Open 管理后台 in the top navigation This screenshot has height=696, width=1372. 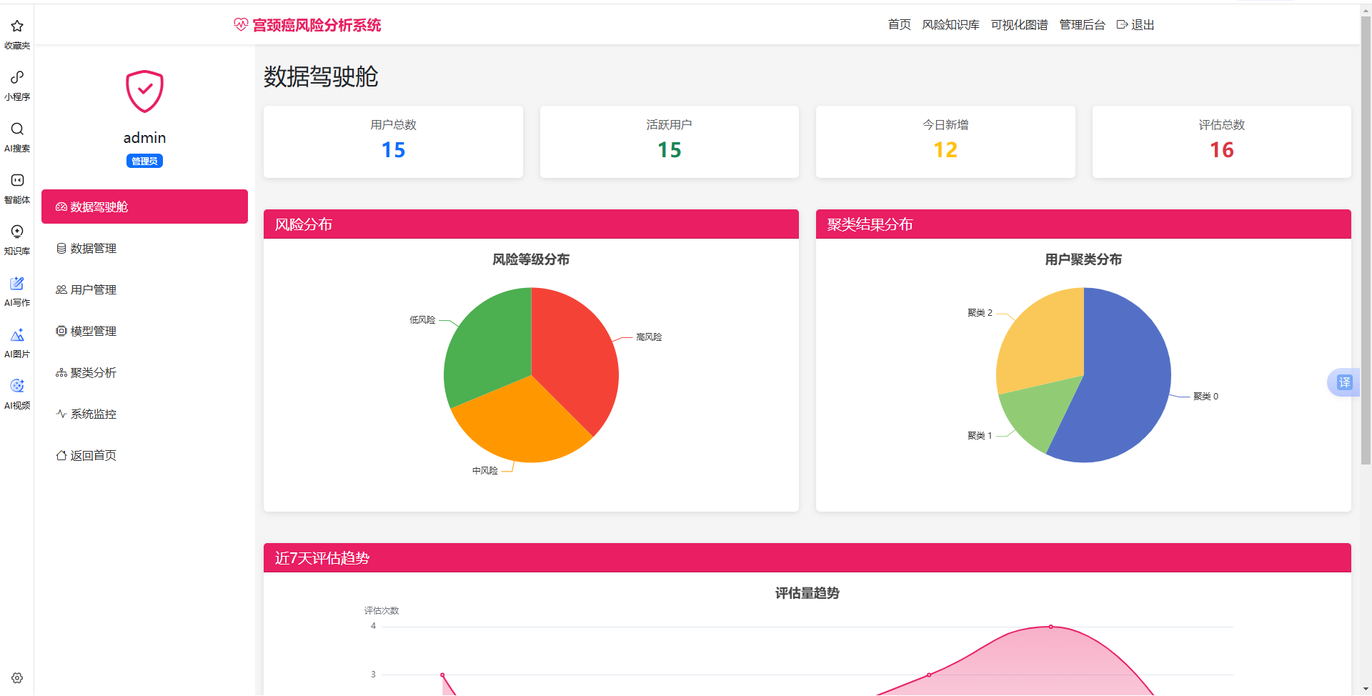[1082, 25]
